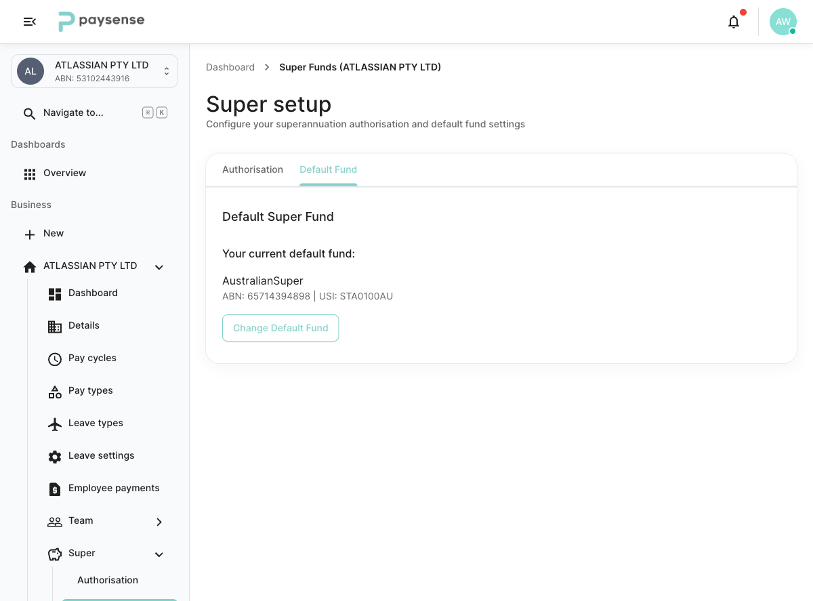Click the Pay types shapes icon
The image size is (813, 601).
point(55,392)
